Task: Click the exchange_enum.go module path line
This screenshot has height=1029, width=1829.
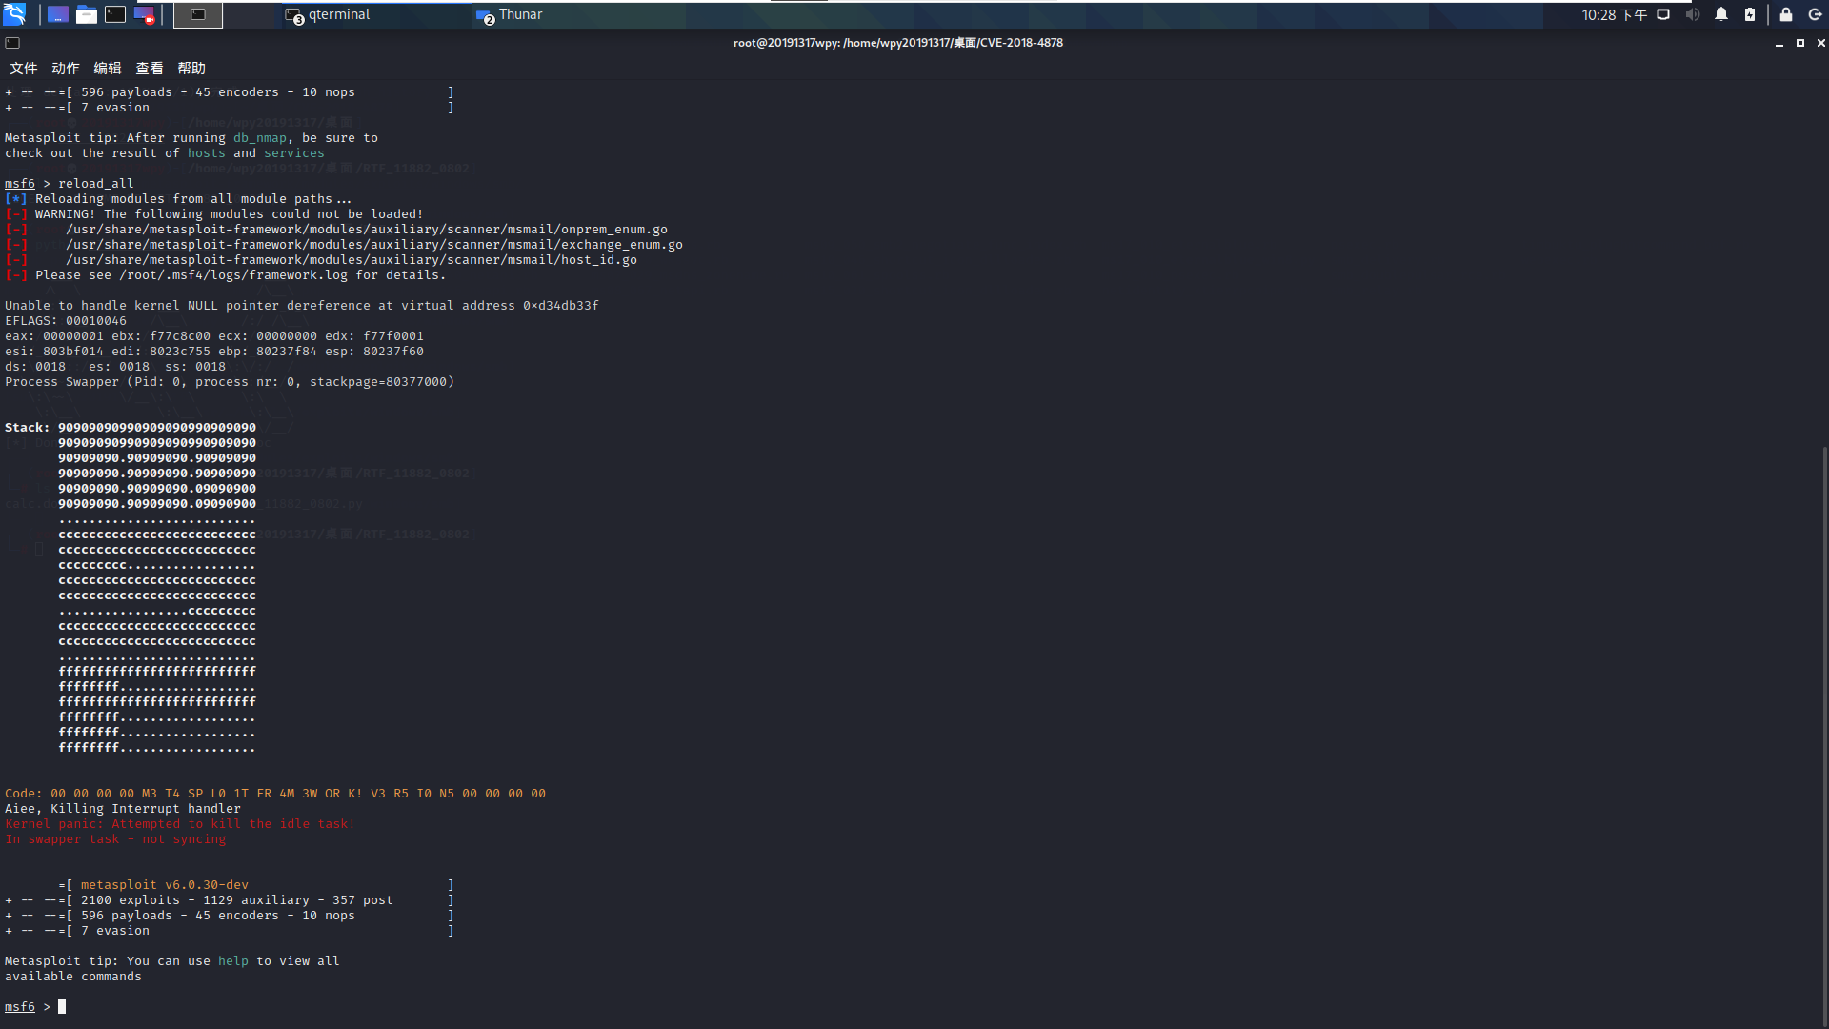Action: pos(374,245)
